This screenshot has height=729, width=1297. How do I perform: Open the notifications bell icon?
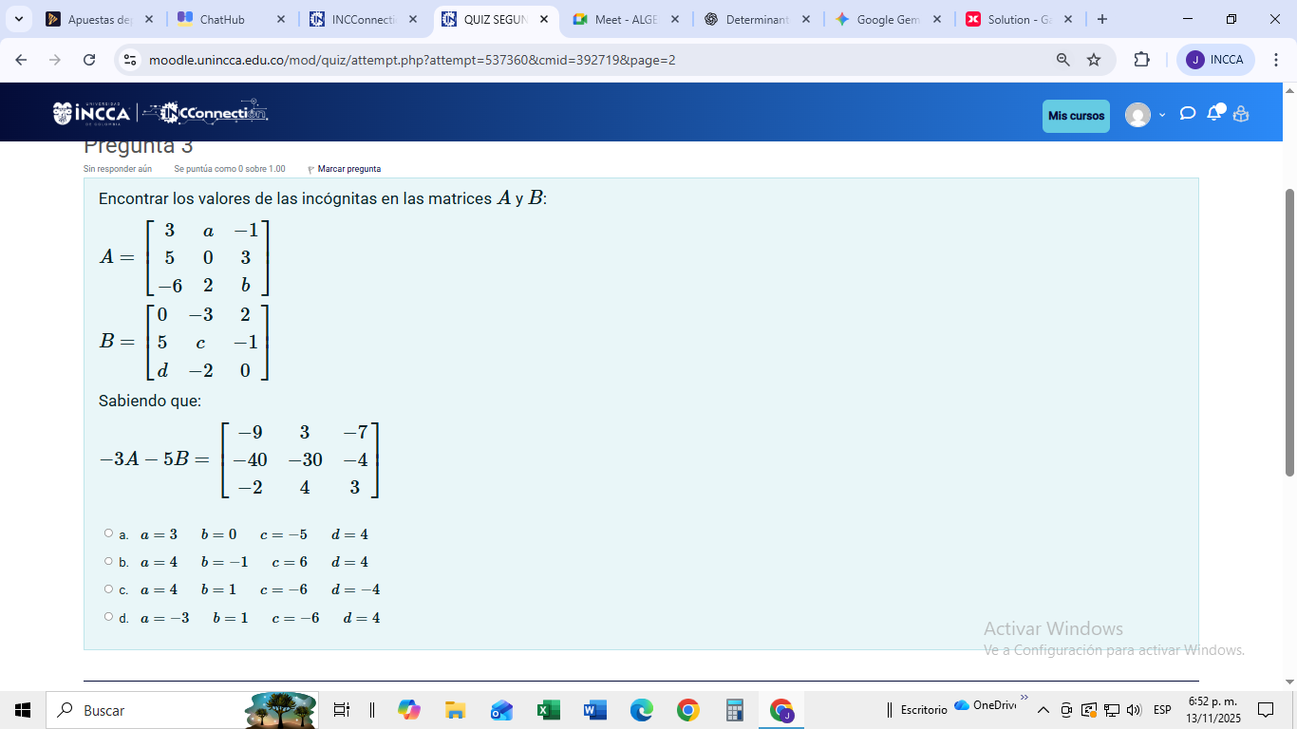tap(1213, 114)
